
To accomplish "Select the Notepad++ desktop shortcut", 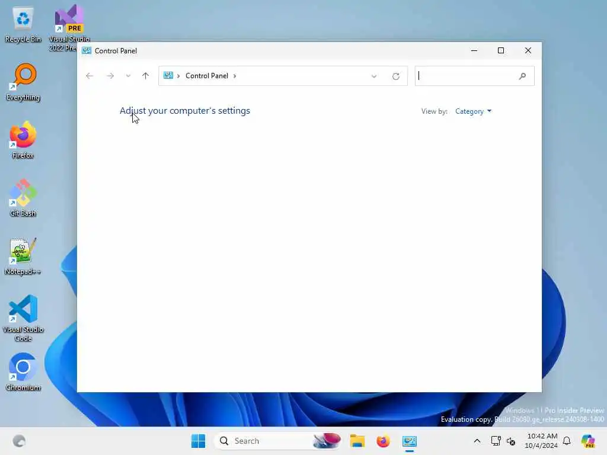I will pyautogui.click(x=23, y=256).
